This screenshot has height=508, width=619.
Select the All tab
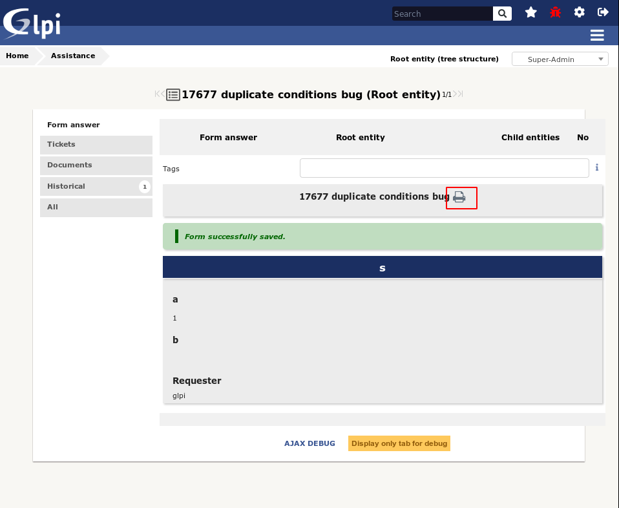pyautogui.click(x=96, y=207)
